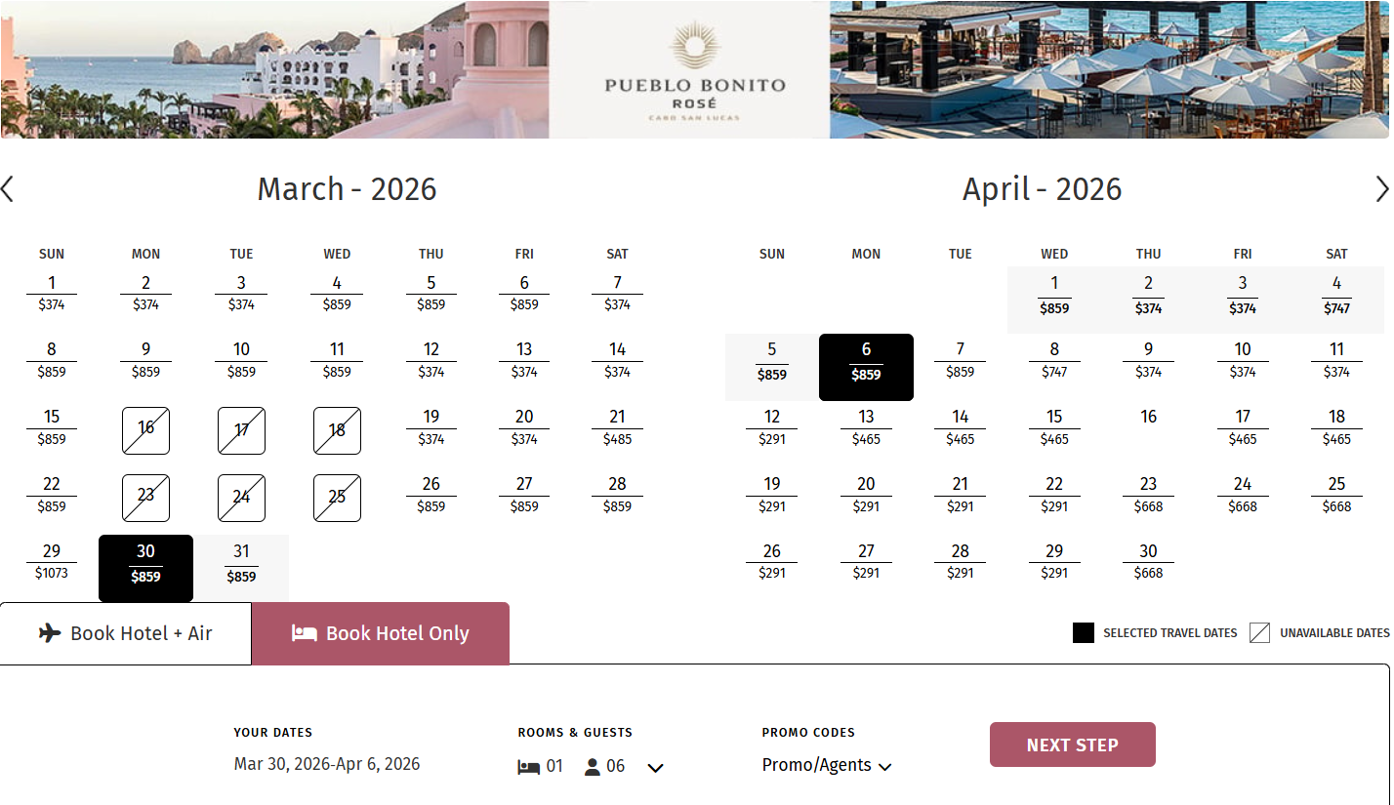1394x805 pixels.
Task: Select the Book Hotel Only tab
Action: click(x=381, y=633)
